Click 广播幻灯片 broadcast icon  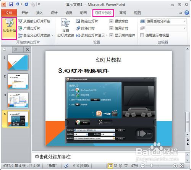20,28
